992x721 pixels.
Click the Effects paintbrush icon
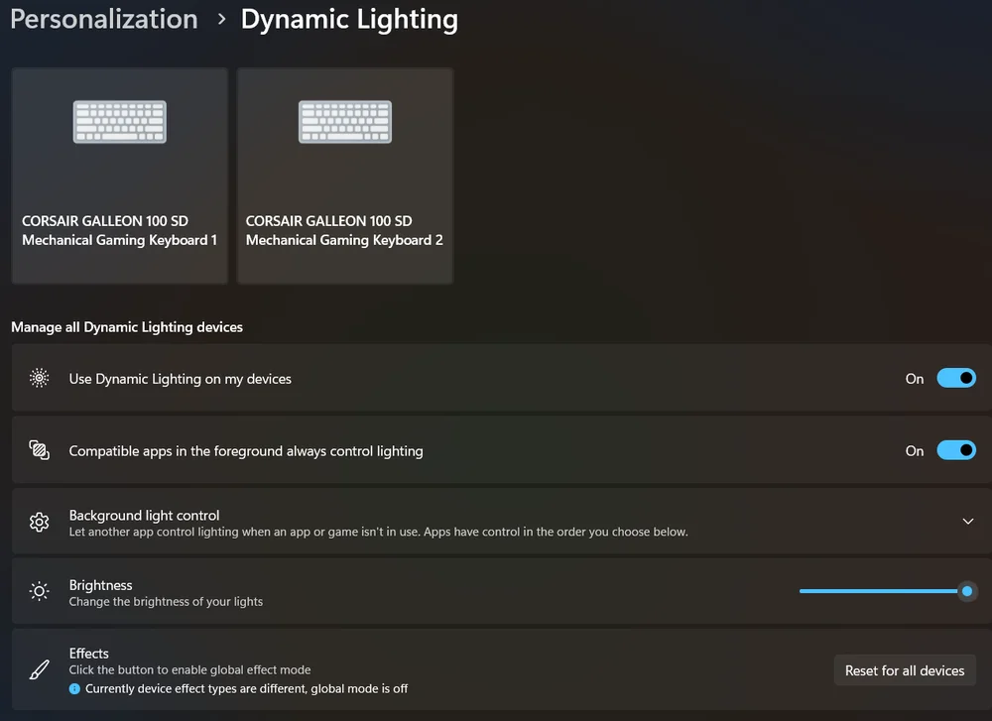coord(40,669)
